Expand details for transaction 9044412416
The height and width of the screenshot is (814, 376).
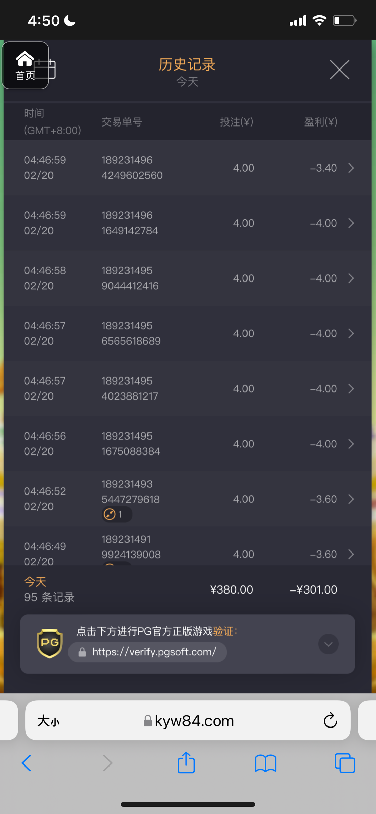(x=351, y=278)
